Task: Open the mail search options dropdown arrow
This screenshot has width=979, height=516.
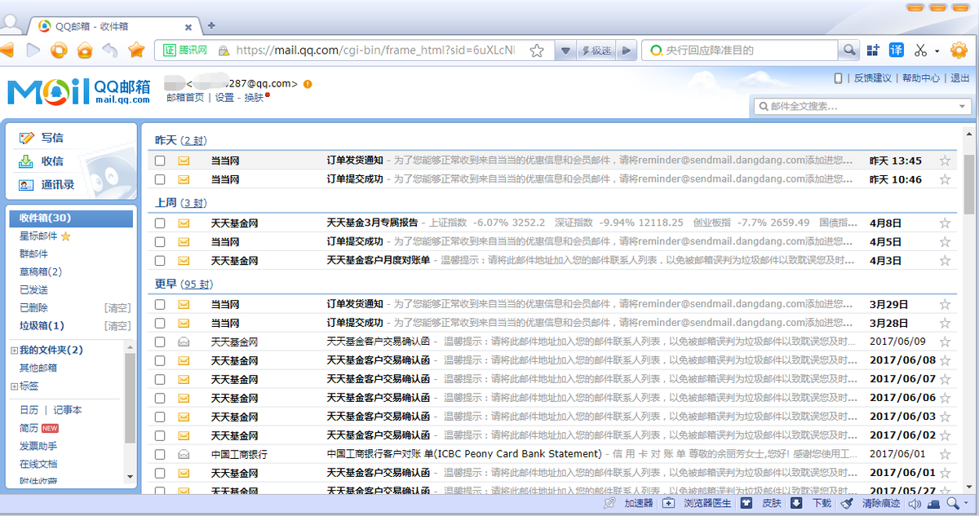Action: tap(962, 107)
